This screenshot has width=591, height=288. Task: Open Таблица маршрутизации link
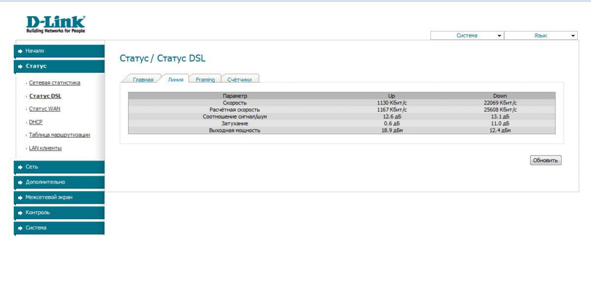(59, 135)
